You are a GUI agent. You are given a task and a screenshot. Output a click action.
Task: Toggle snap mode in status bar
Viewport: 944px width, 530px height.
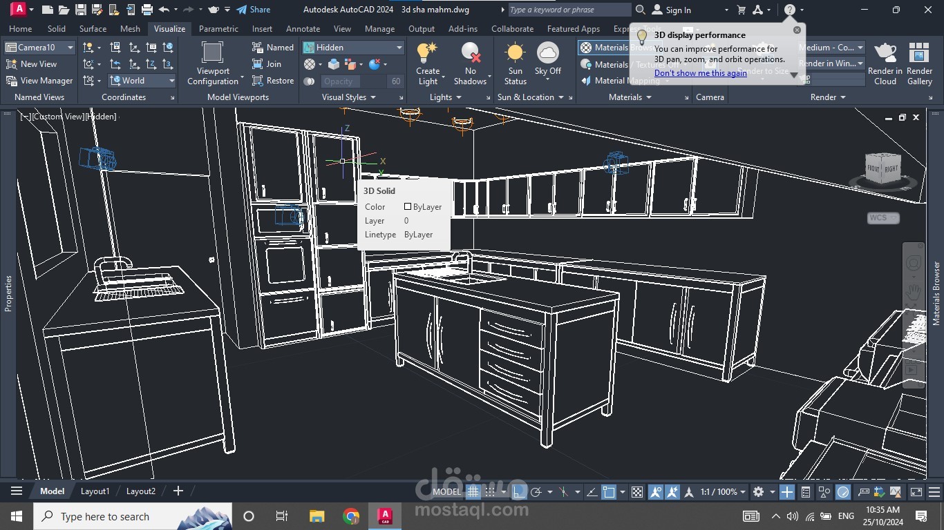tap(490, 492)
